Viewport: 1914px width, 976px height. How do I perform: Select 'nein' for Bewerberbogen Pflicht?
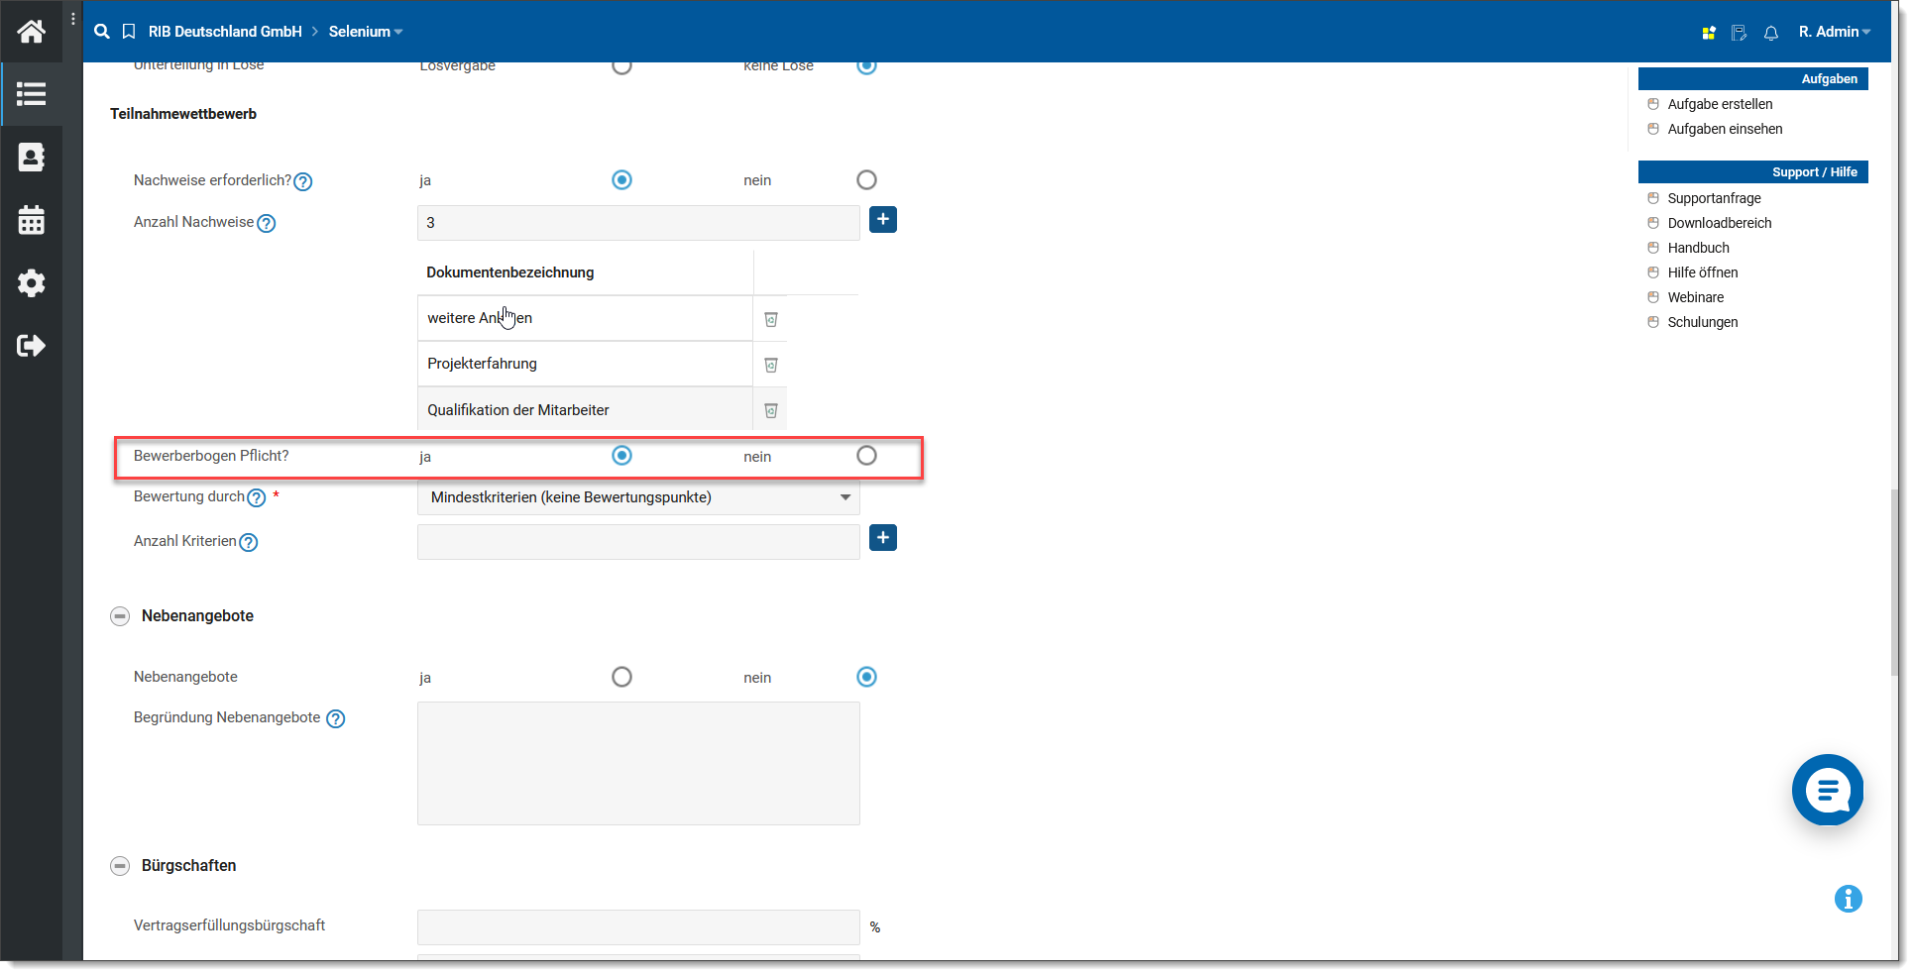866,456
